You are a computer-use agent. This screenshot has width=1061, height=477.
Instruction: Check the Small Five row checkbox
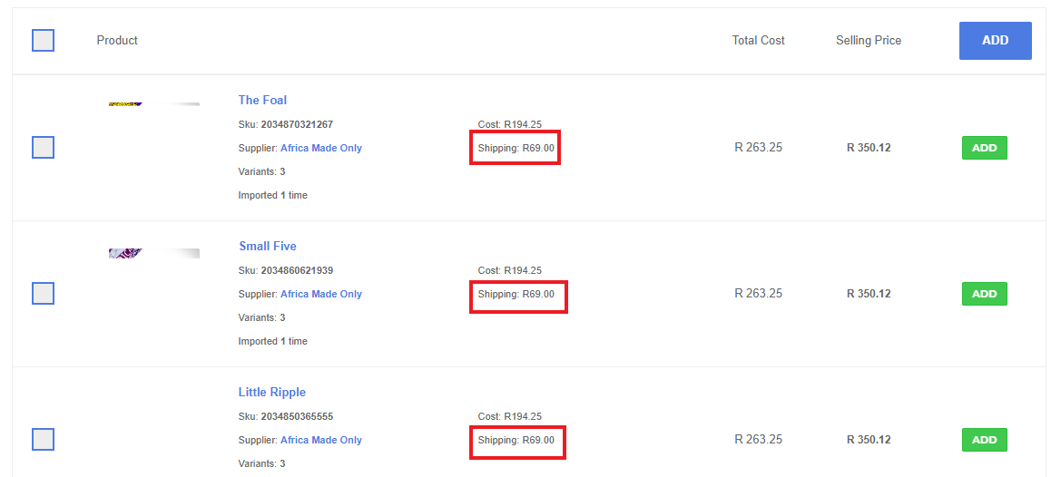43,293
